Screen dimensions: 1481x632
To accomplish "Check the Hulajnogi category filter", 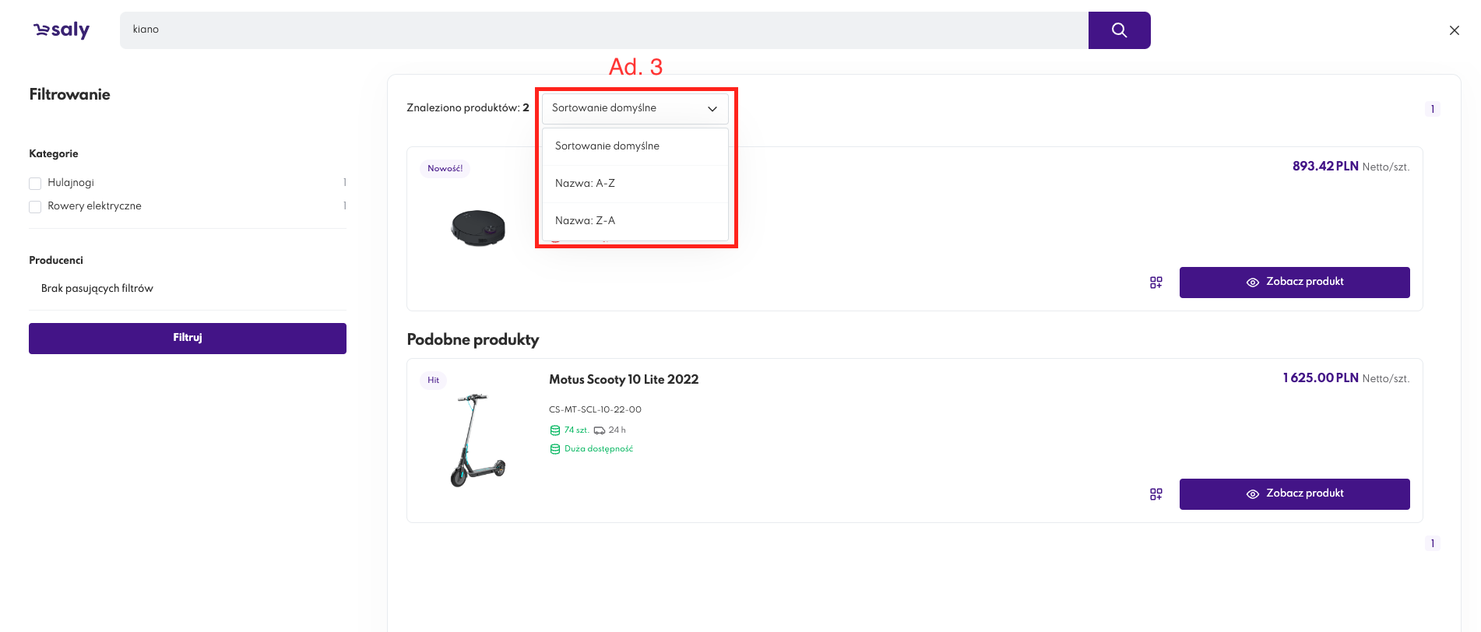I will [35, 184].
